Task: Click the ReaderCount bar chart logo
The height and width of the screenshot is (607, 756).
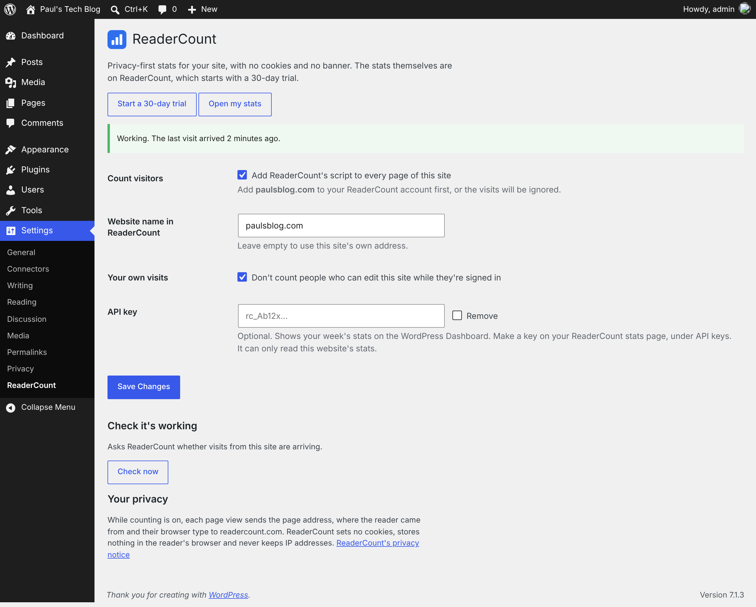Action: [x=117, y=39]
